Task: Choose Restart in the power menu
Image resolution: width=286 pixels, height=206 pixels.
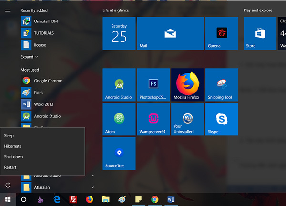Action: pyautogui.click(x=10, y=167)
